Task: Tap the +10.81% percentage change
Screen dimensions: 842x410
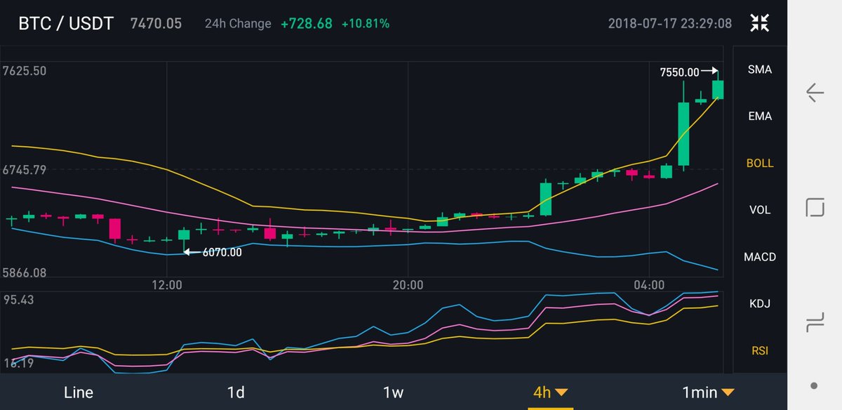Action: click(366, 23)
